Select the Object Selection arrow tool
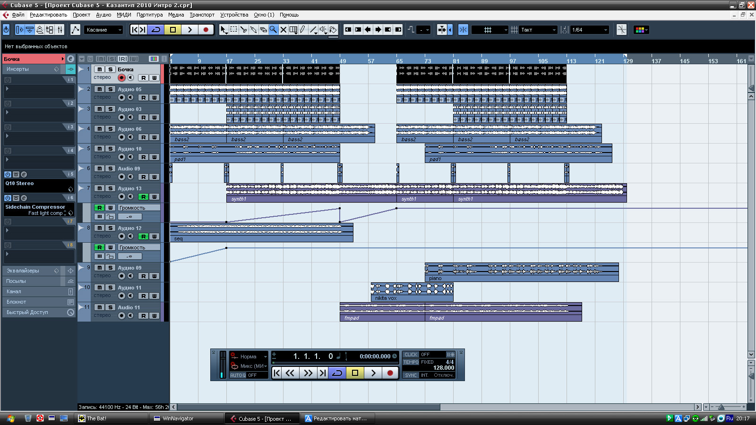The width and height of the screenshot is (756, 425). (x=223, y=30)
